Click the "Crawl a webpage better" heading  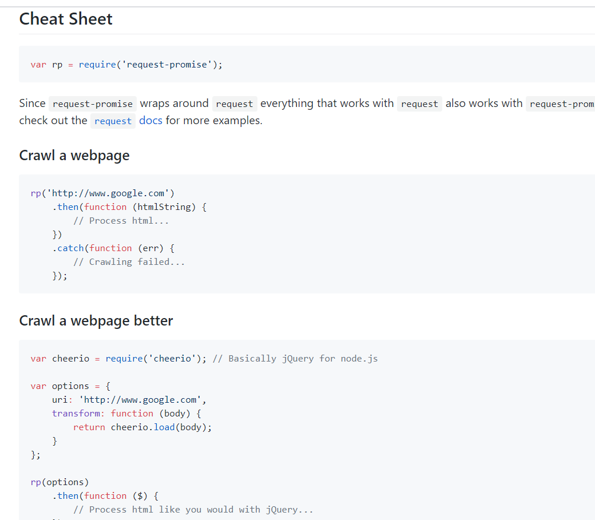pos(96,320)
